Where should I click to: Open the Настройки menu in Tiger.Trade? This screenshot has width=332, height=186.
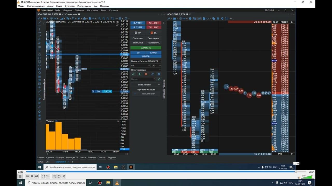tap(93, 10)
